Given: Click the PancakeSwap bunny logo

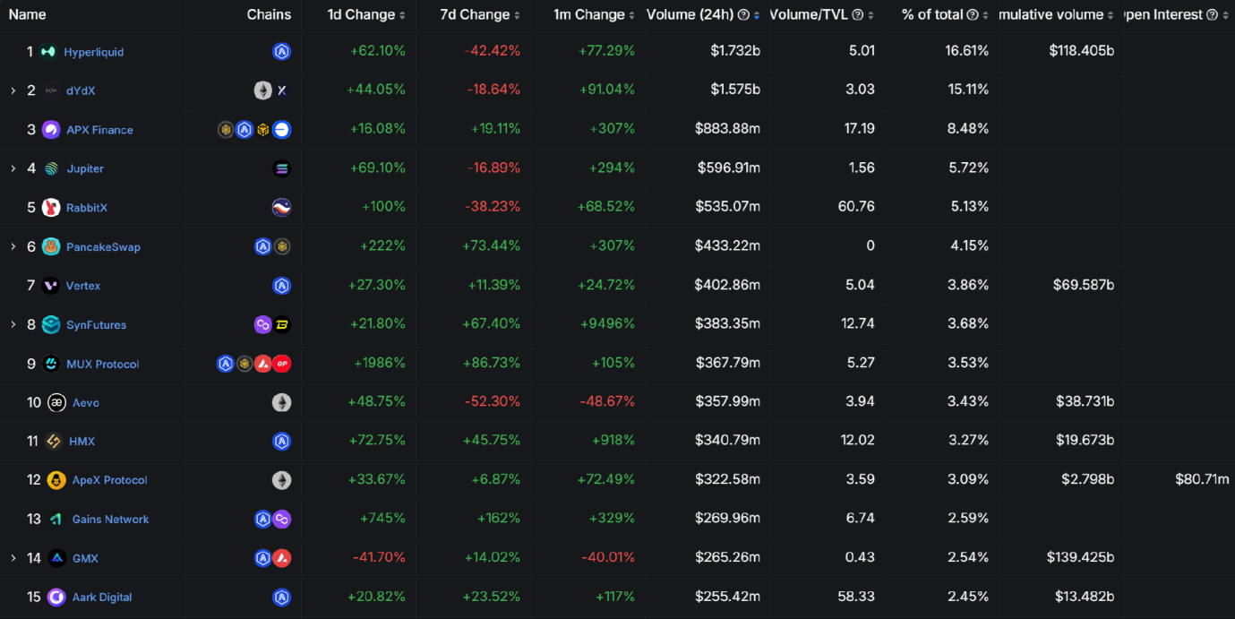Looking at the screenshot, I should [x=51, y=247].
